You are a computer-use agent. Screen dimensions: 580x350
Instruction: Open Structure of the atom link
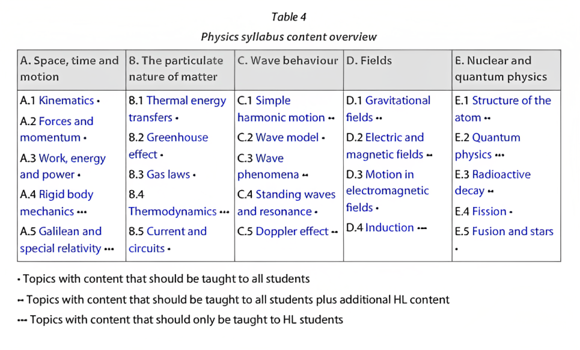(x=511, y=100)
